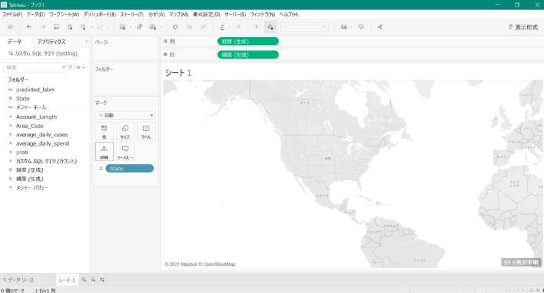Click the filter icon beside search field
Viewport: 544px width, 293px height.
click(70, 68)
